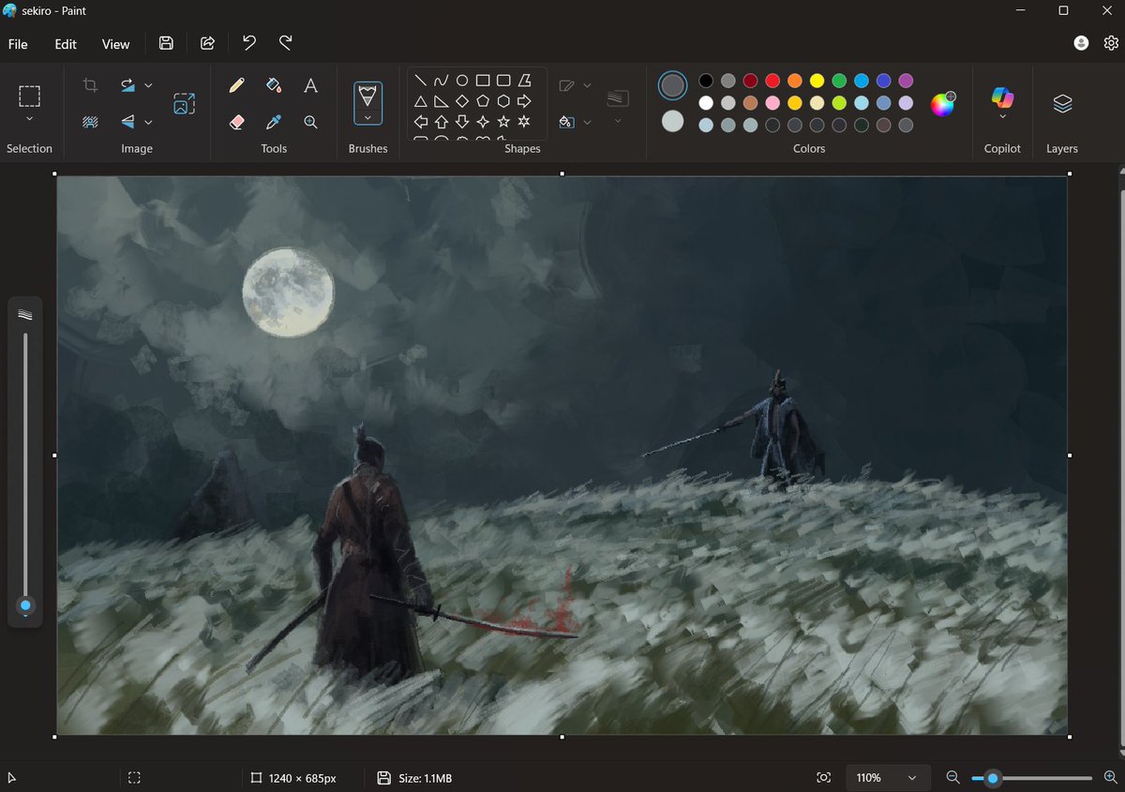Image resolution: width=1125 pixels, height=792 pixels.
Task: Open the 110% zoom level dropdown
Action: point(888,778)
